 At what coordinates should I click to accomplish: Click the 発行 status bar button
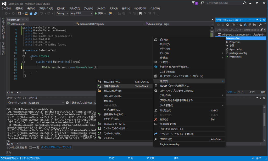pos(256,158)
